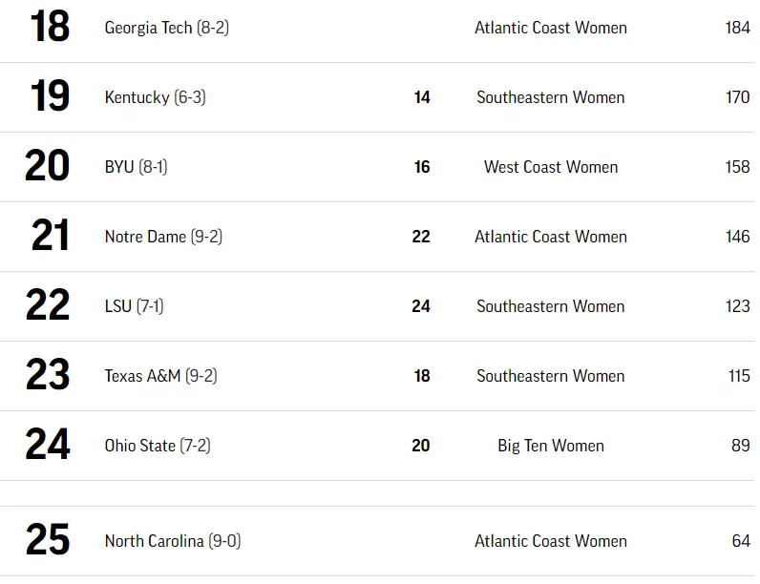Click Atlantic Coast Women in Georgia Tech's row
The width and height of the screenshot is (760, 584).
[x=551, y=28]
